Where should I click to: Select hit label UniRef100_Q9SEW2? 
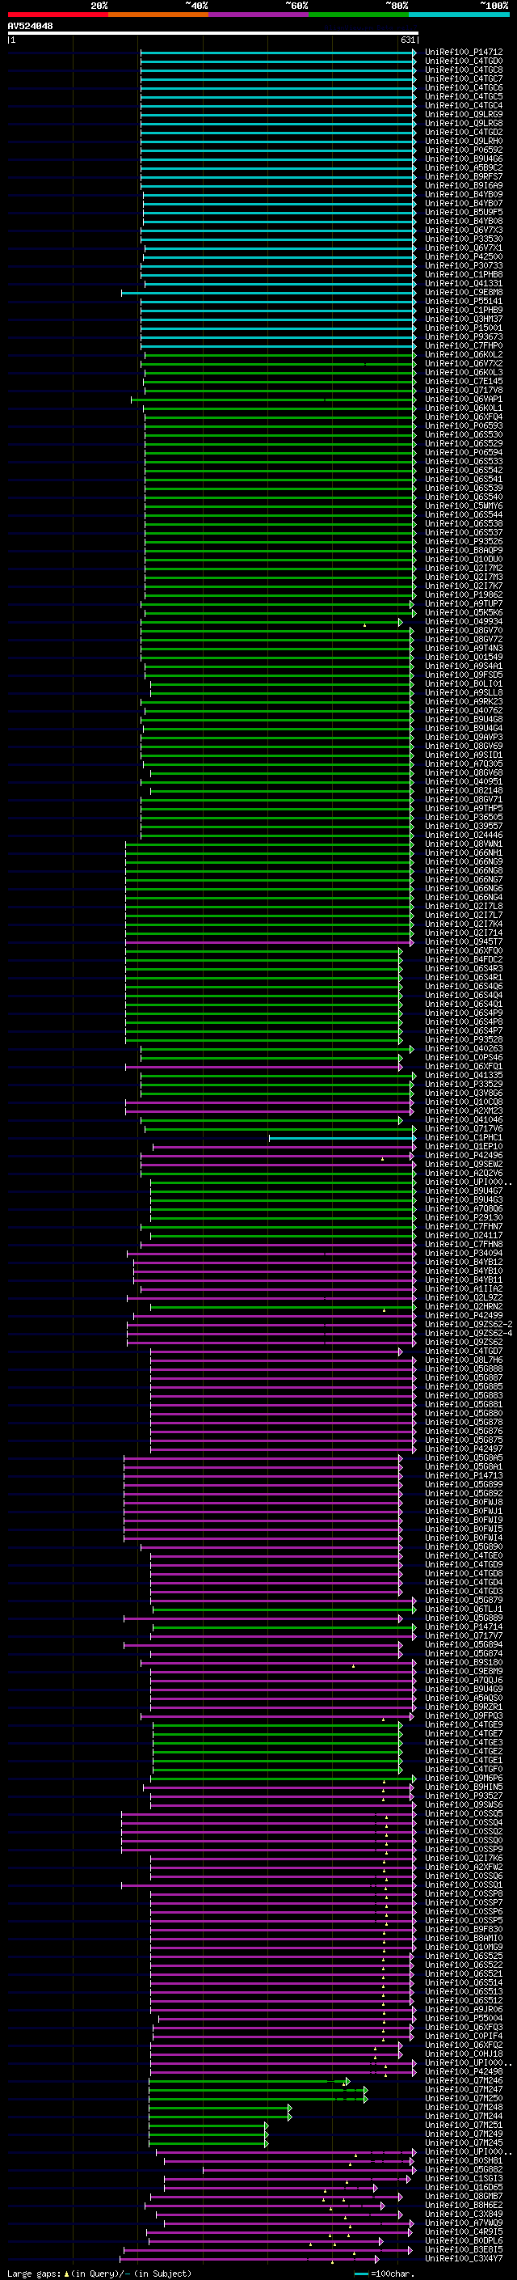click(463, 1164)
